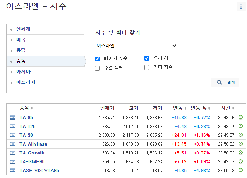247x178 pixels.
Task: Enable the 주요 섹터 checkbox
Action: click(97, 68)
